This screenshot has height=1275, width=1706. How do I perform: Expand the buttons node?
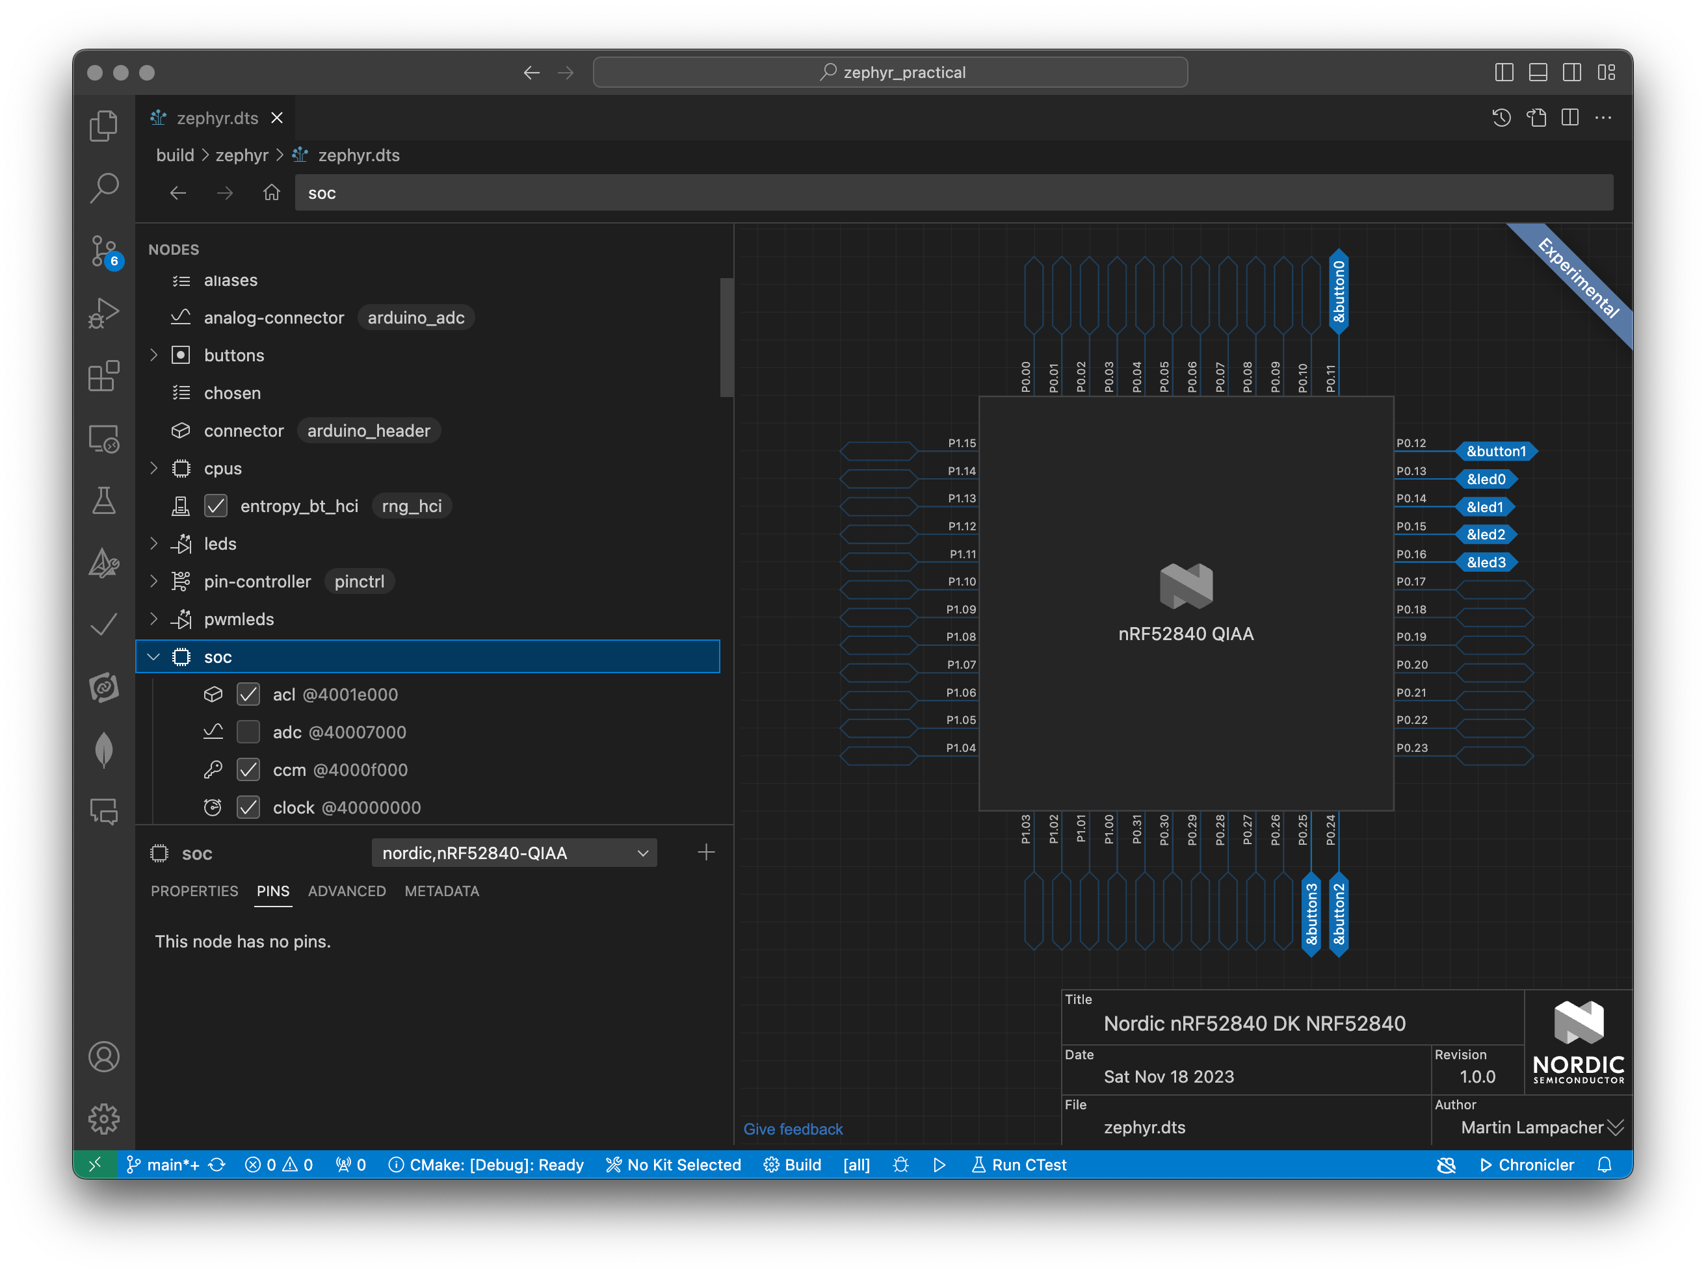[153, 355]
